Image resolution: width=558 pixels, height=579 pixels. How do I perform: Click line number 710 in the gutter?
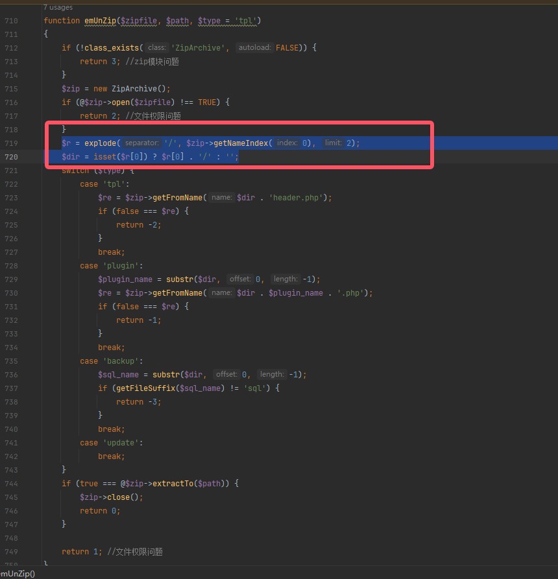click(11, 21)
